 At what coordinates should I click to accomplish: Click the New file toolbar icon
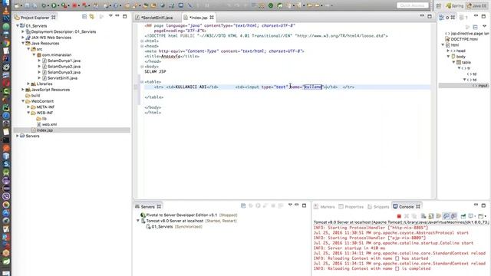[x=17, y=5]
